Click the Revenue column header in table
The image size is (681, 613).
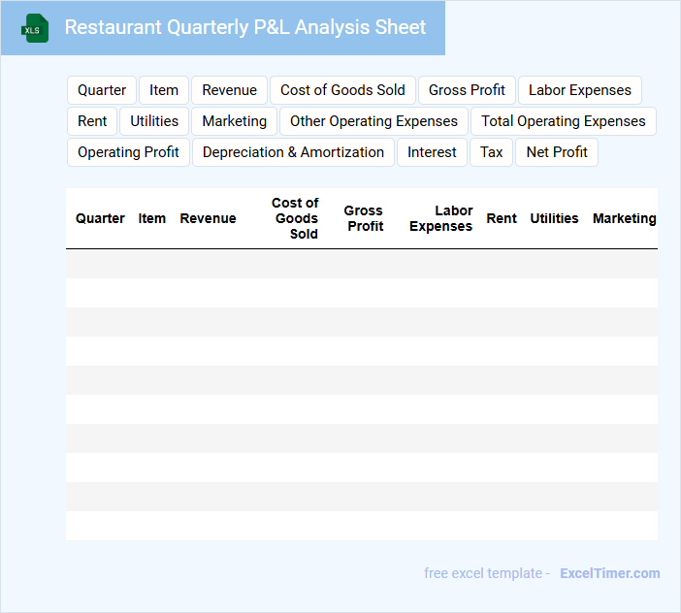pos(208,218)
